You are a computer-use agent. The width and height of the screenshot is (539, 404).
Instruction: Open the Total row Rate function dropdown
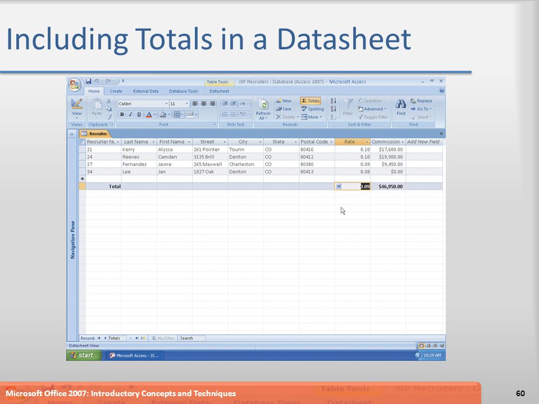pyautogui.click(x=339, y=186)
